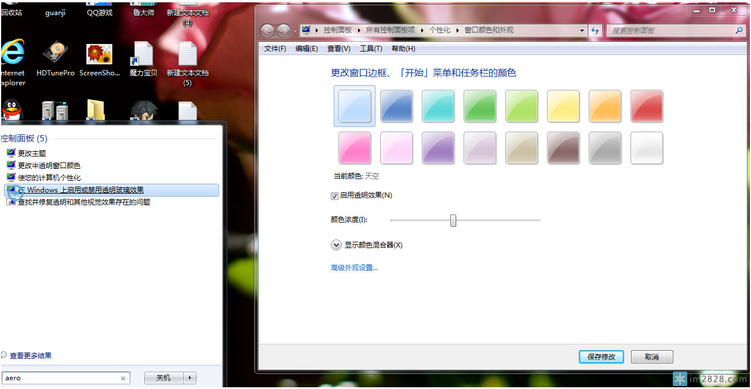Open the address bar history dropdown arrow
This screenshot has height=389, width=751.
pyautogui.click(x=582, y=31)
